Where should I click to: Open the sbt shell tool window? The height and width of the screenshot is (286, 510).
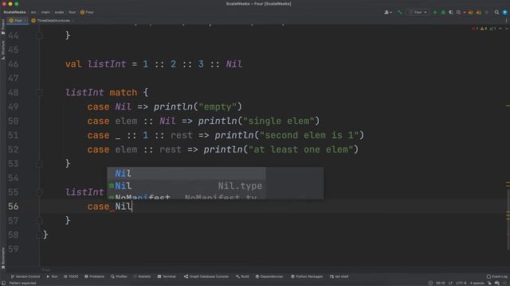(x=339, y=276)
